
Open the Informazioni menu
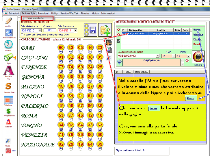[x=108, y=13]
